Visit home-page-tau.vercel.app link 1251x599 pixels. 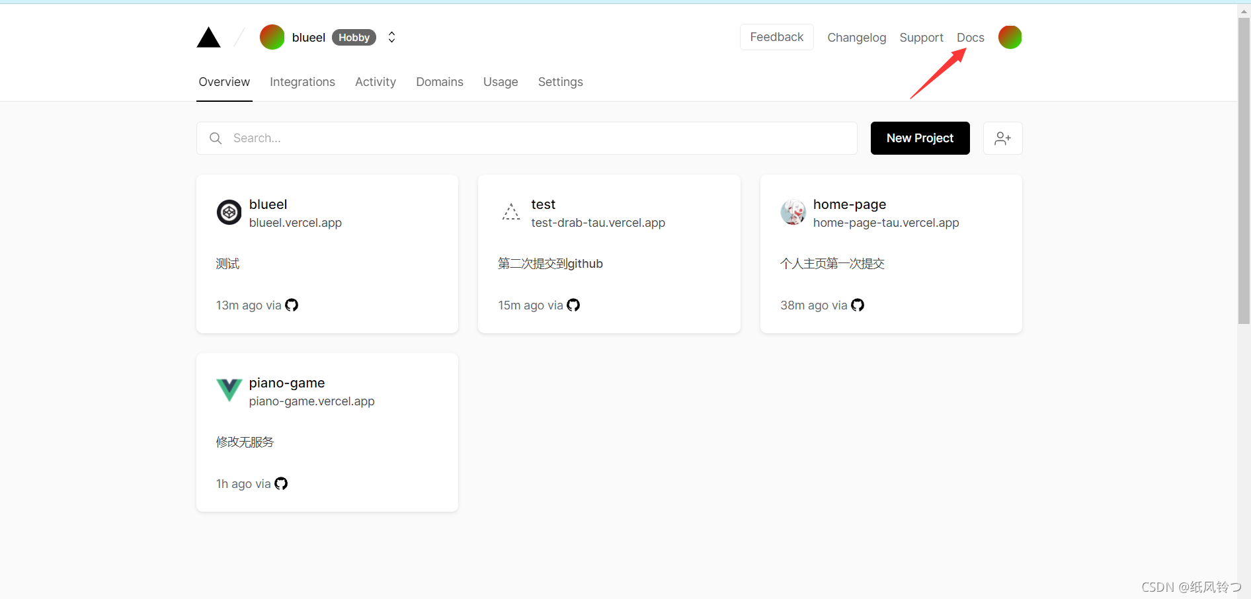(886, 223)
